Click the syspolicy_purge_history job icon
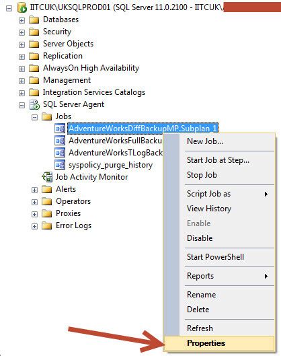281x356 pixels. (x=60, y=165)
